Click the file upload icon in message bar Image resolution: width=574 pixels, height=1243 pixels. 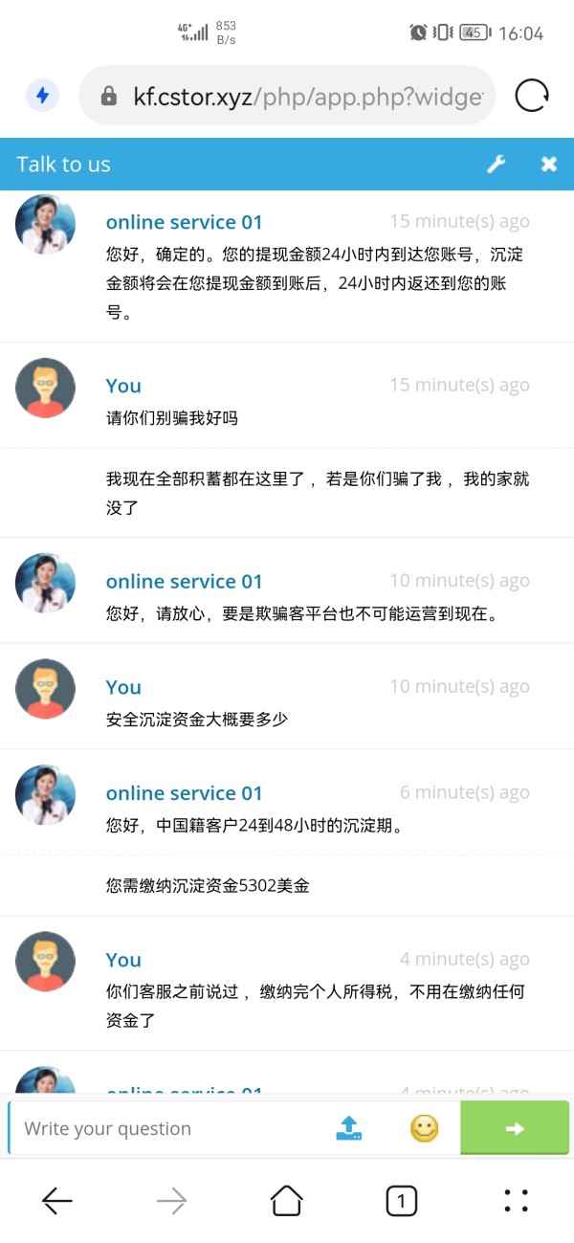tap(349, 1128)
